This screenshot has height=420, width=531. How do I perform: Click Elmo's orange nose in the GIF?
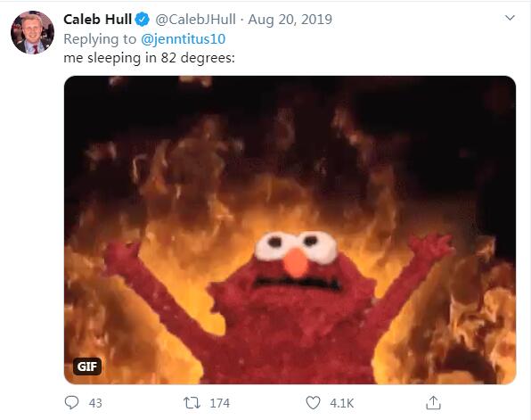pyautogui.click(x=296, y=262)
